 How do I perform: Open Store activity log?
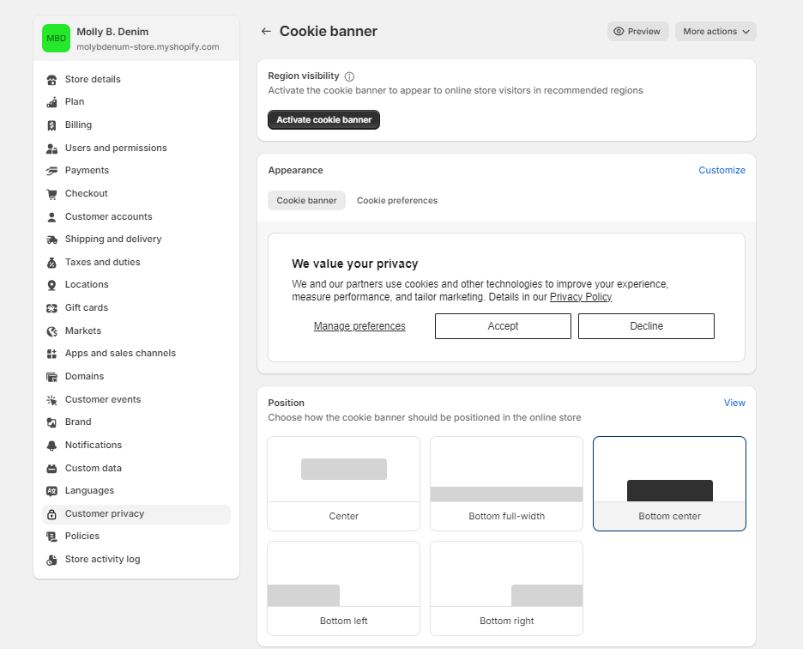point(136,560)
